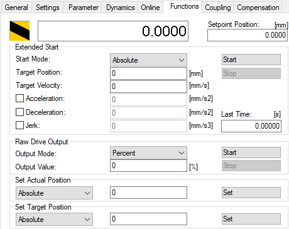Screen dimensions: 289x229
Task: Click the Target Position label
Action: pyautogui.click(x=39, y=72)
